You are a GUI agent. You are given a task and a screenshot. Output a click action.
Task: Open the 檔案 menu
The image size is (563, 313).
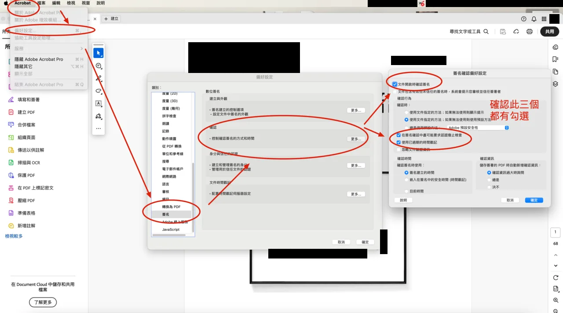[x=41, y=3]
